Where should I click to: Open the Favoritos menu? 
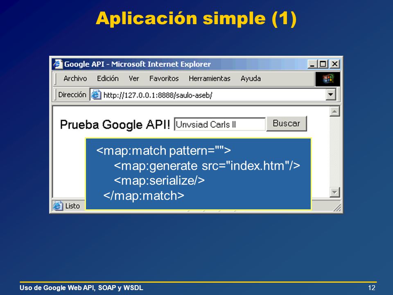coord(164,79)
